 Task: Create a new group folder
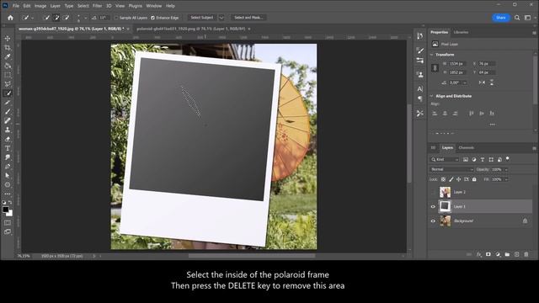(507, 254)
